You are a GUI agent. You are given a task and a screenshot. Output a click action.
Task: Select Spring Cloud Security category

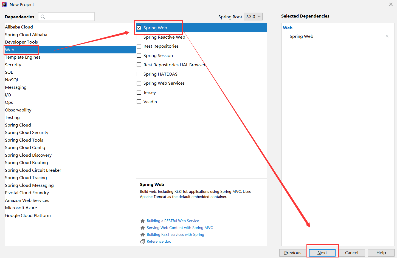(71, 132)
